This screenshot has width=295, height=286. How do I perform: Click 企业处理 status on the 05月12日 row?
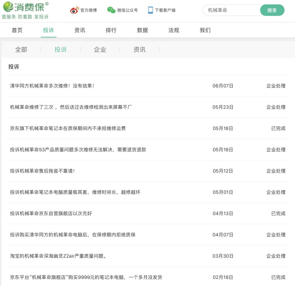click(276, 171)
